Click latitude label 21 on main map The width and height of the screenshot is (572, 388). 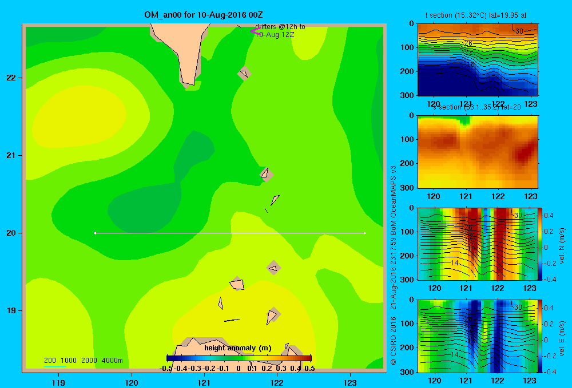coord(11,155)
